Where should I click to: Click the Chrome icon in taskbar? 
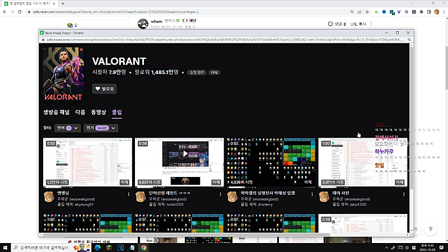coord(144,247)
